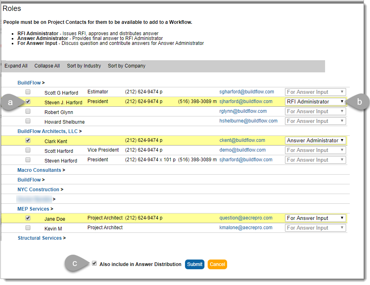
Task: Cancel the roles assignment
Action: [217, 264]
